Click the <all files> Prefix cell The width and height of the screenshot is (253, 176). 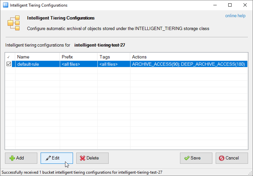pos(79,64)
